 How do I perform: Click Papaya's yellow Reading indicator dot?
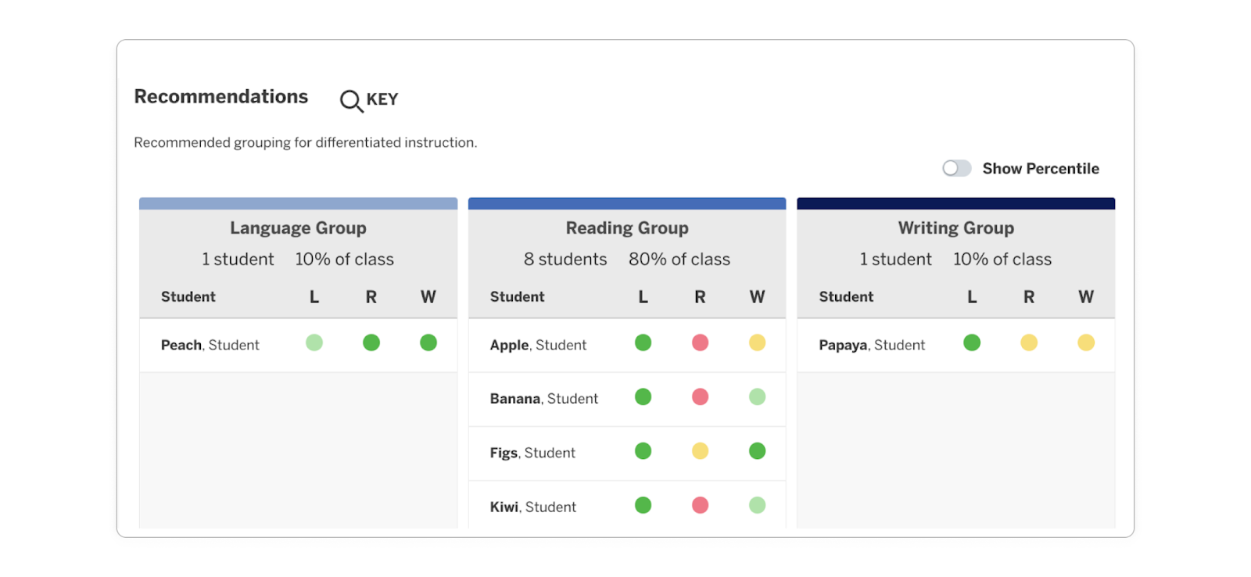point(1029,342)
